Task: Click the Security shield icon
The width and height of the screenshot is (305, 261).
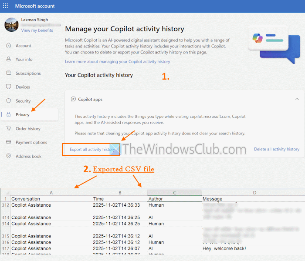Action: pos(9,100)
